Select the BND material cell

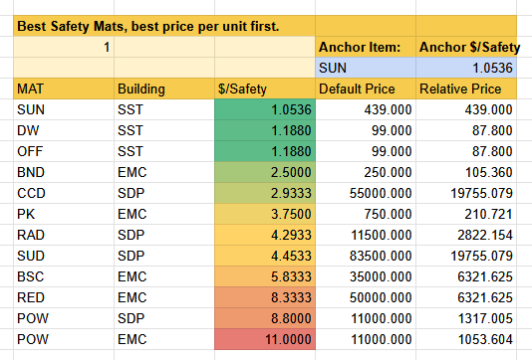pyautogui.click(x=64, y=172)
